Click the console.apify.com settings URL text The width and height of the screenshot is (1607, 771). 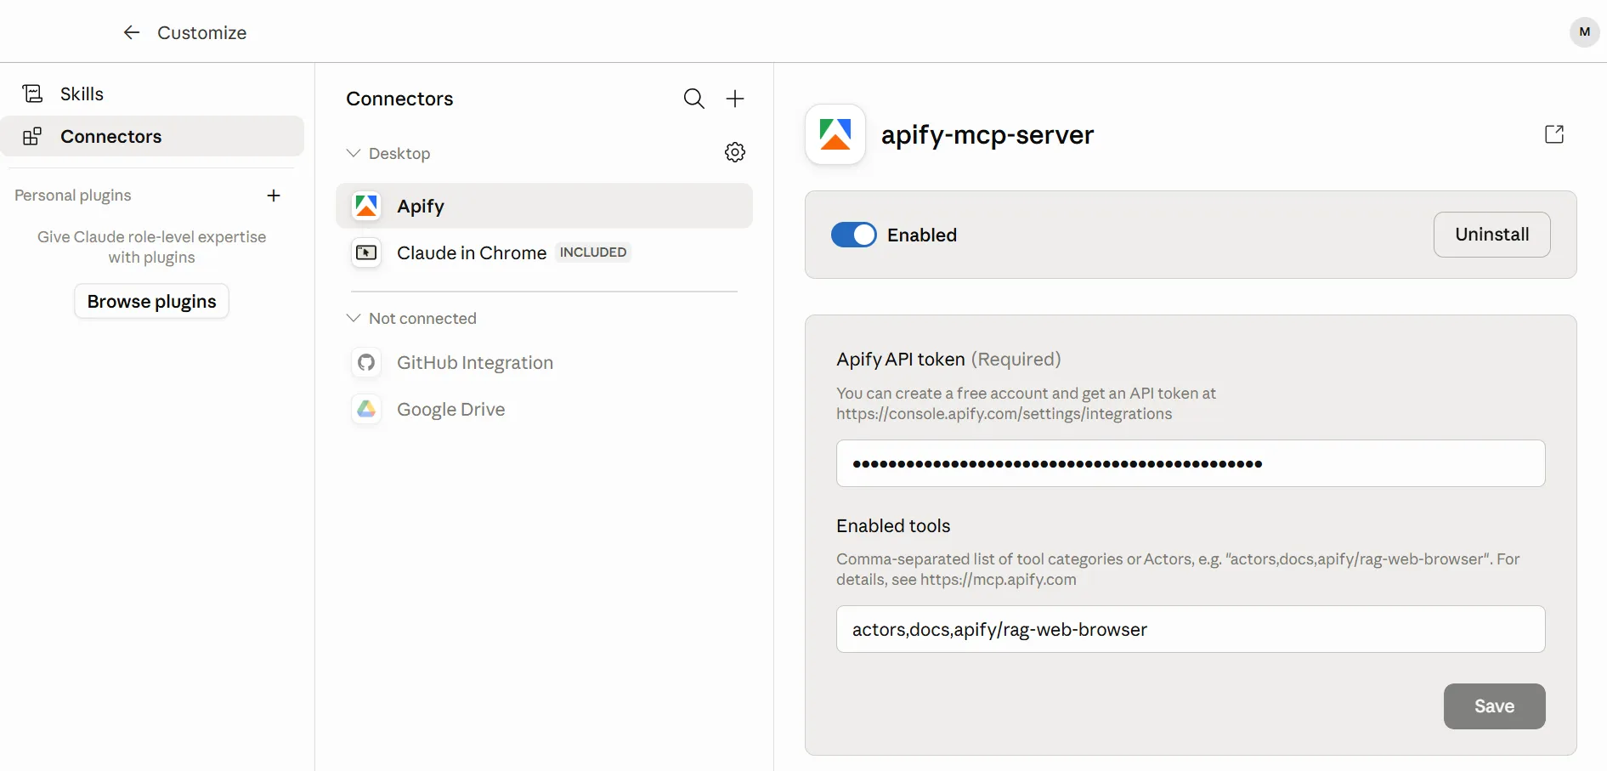pyautogui.click(x=1004, y=414)
